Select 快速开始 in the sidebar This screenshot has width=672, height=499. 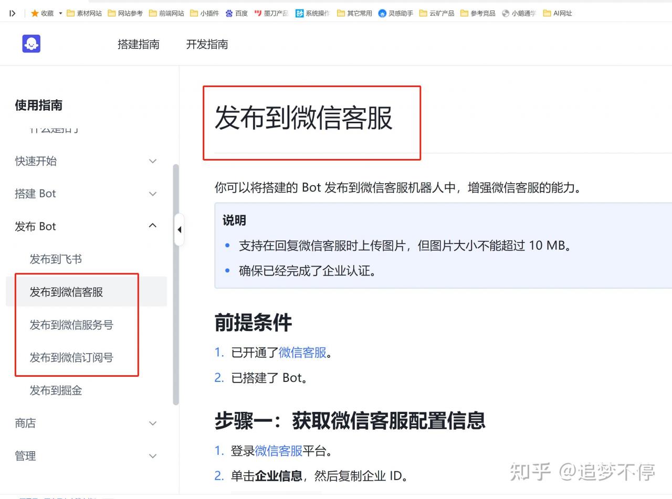[36, 161]
